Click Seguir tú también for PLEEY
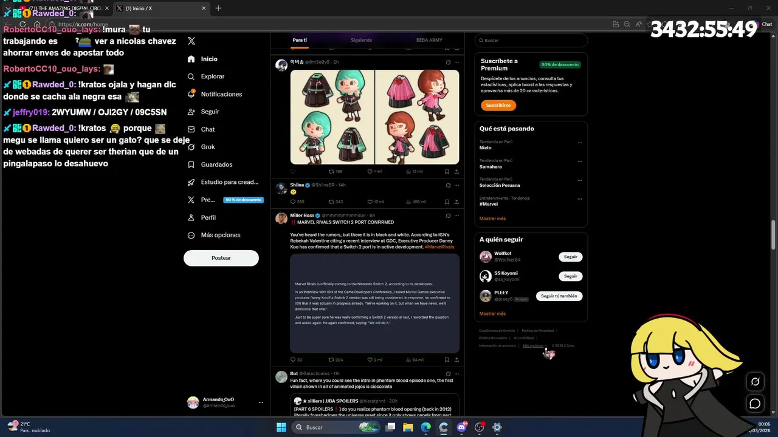 pos(559,296)
